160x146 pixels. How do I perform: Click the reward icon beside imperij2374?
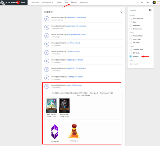pos(47,69)
